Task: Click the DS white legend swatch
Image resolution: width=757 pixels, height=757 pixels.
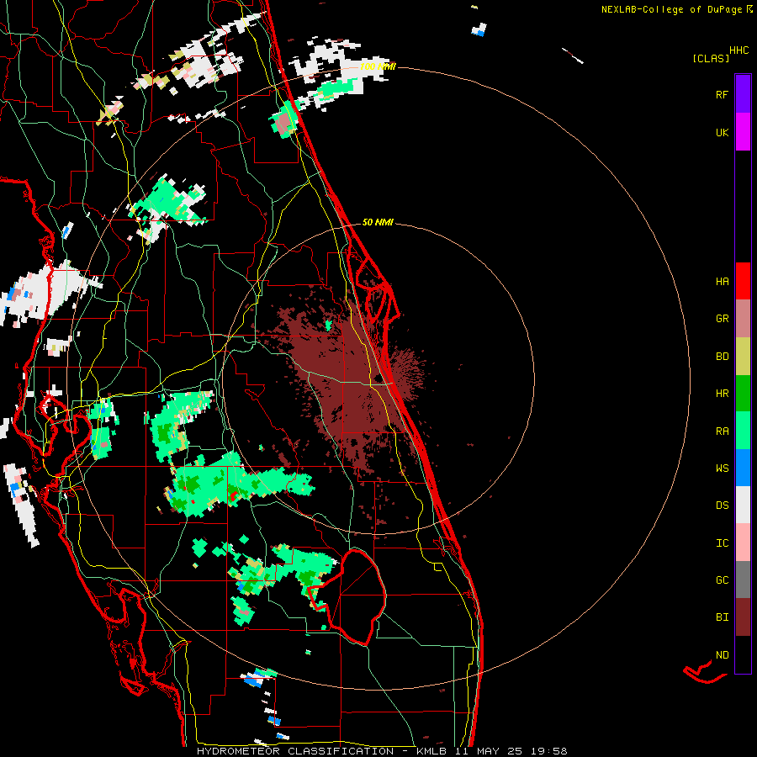Action: [x=743, y=505]
